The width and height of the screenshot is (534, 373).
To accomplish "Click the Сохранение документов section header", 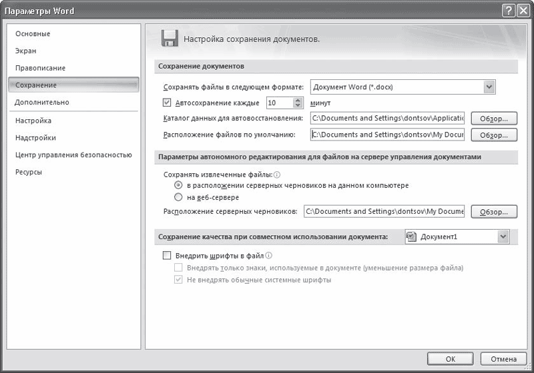I will coord(336,66).
